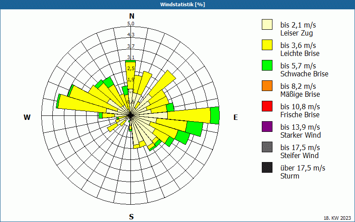Click the green tip of the east wind bar
Screen dimensions: 355x222
215,115
